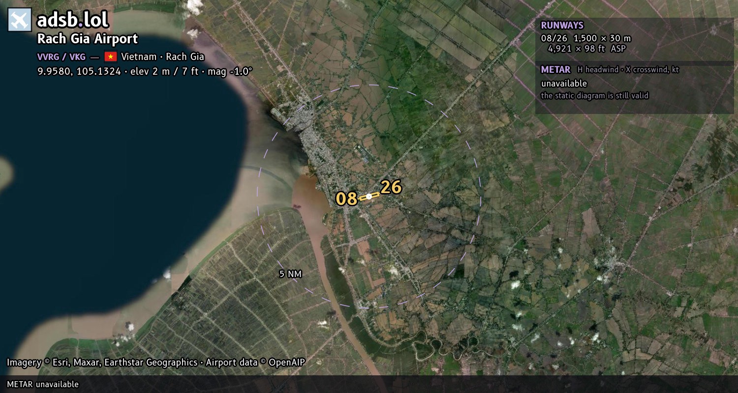Click the adsb.lol site title
738x393 pixels.
click(73, 20)
